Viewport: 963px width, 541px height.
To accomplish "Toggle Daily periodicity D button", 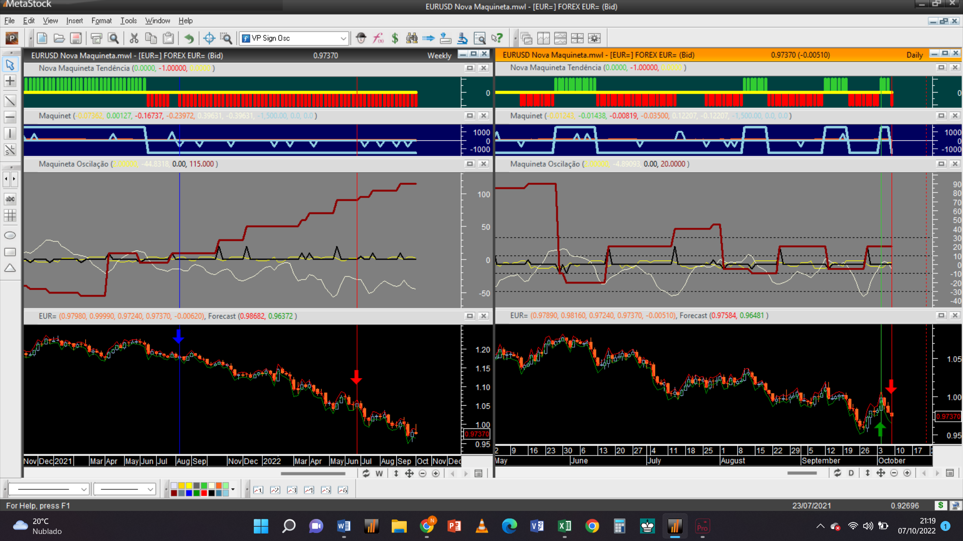I will 851,473.
